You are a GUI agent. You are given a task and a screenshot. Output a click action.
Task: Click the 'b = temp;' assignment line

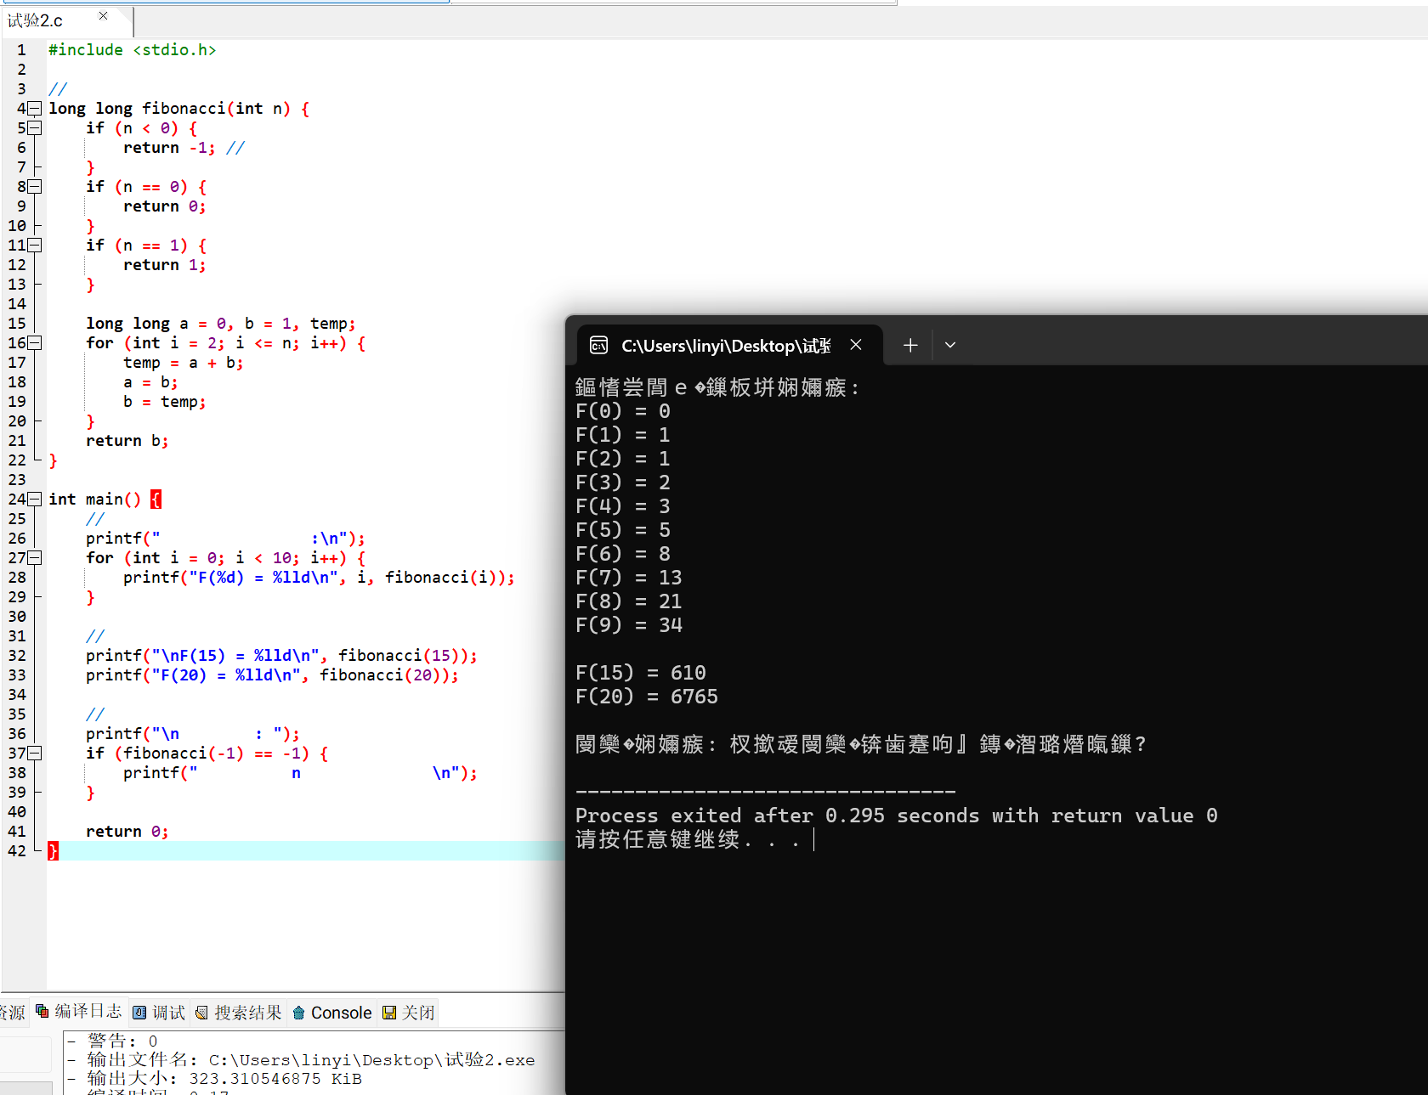point(165,402)
